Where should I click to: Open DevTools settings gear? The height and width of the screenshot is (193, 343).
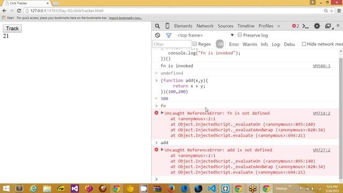[x=317, y=26]
